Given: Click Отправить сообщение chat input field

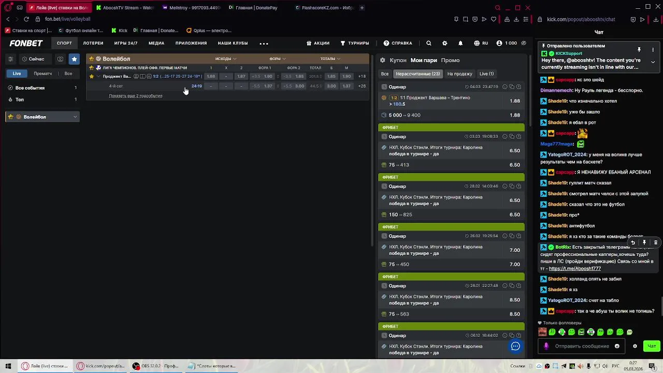Looking at the screenshot, I should pyautogui.click(x=582, y=346).
